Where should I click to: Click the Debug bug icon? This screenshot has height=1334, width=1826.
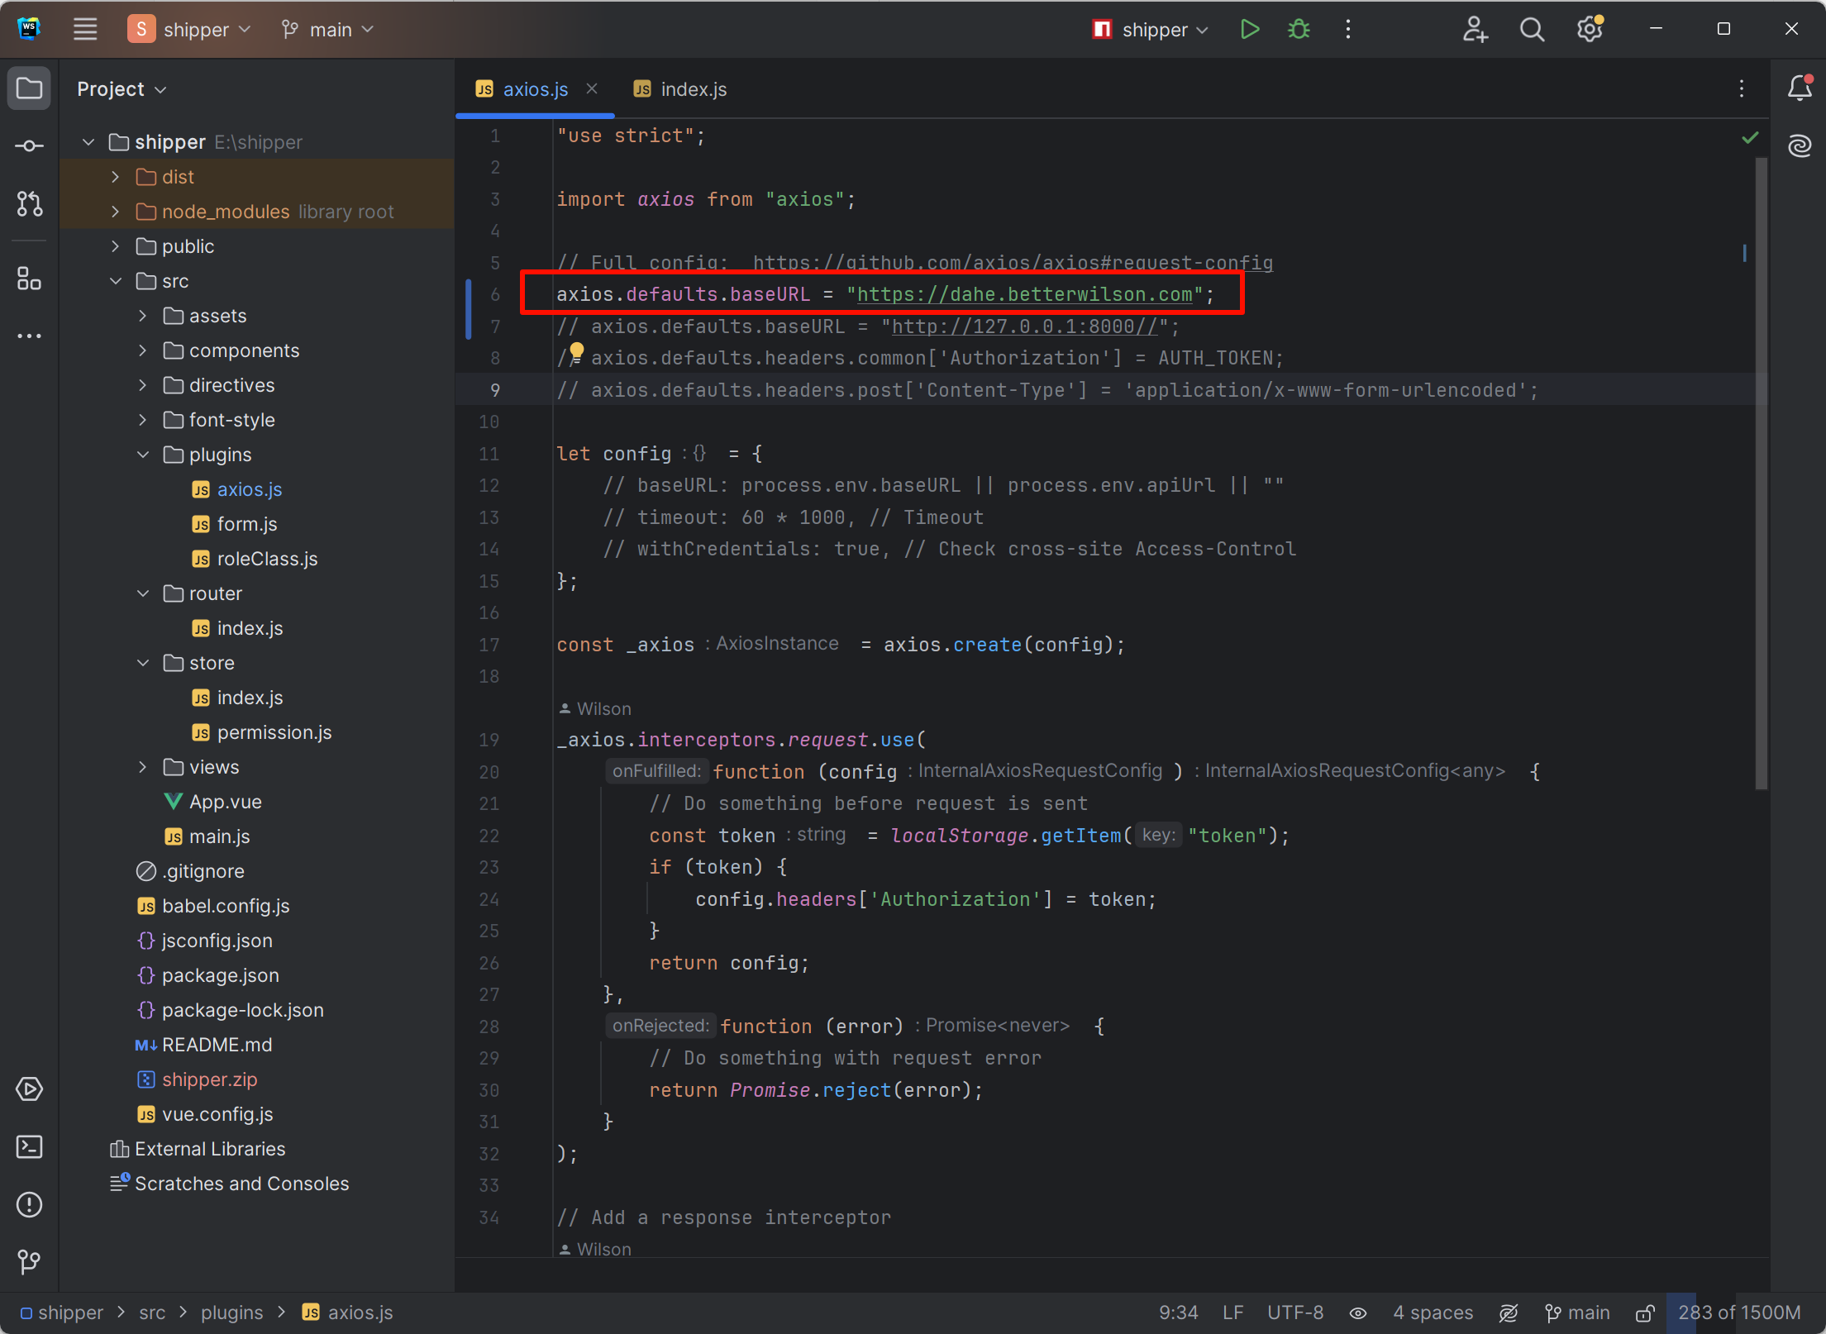(x=1299, y=30)
